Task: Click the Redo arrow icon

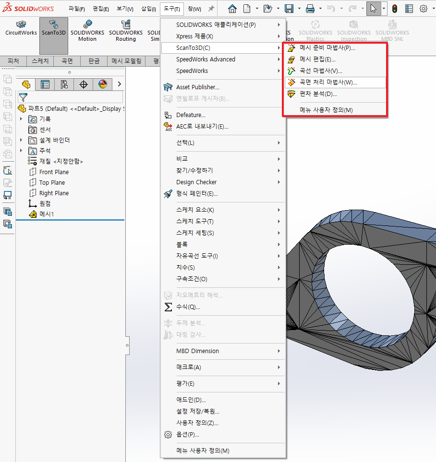Action: pos(352,9)
